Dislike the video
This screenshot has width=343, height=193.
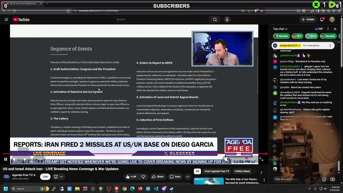click(x=143, y=177)
